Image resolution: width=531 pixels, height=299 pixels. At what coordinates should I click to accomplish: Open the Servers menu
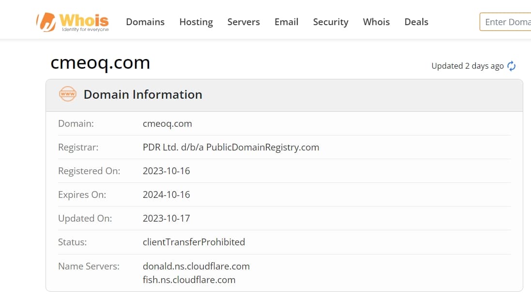243,22
